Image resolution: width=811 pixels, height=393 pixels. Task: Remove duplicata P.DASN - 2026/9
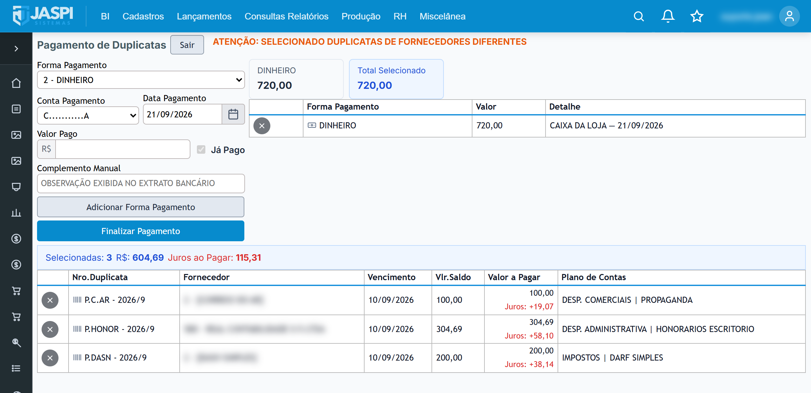[50, 358]
